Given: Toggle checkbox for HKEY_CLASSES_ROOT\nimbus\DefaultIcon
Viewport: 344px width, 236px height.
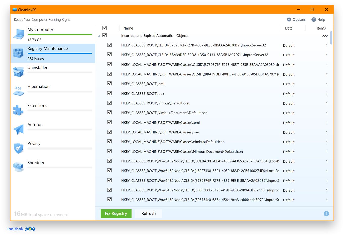Looking at the screenshot, I should [x=110, y=103].
